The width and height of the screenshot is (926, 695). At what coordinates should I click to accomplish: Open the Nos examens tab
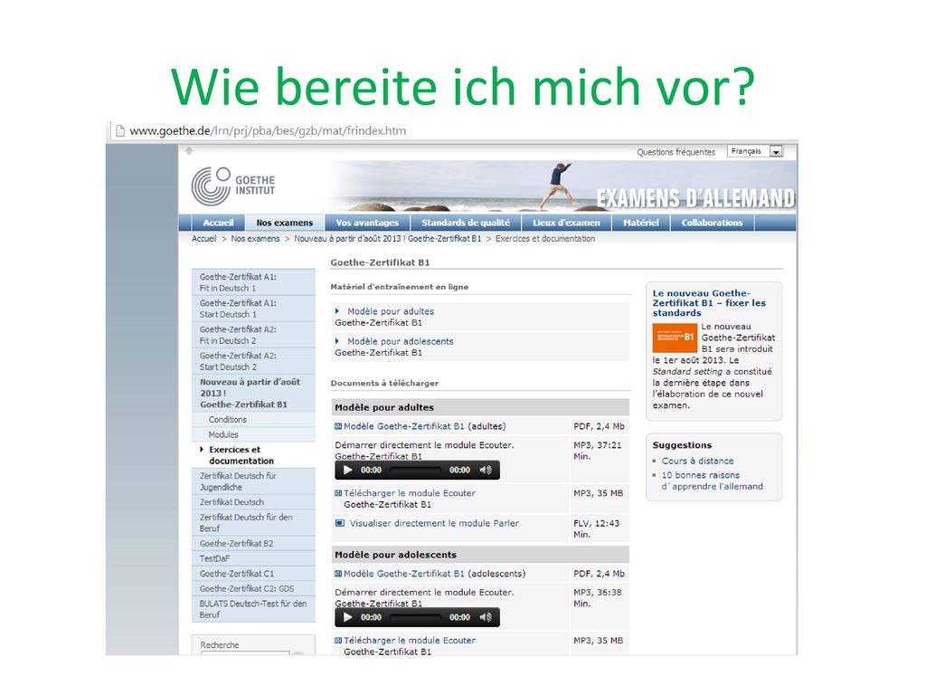[285, 223]
